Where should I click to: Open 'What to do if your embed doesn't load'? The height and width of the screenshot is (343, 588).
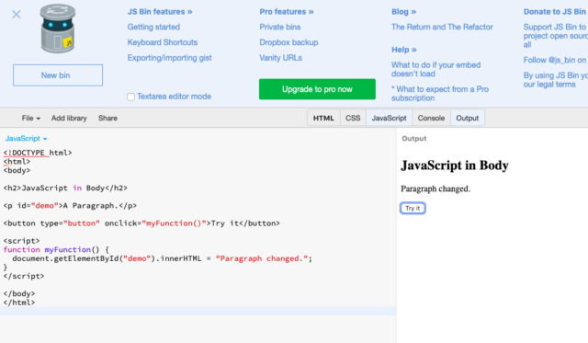pyautogui.click(x=435, y=69)
